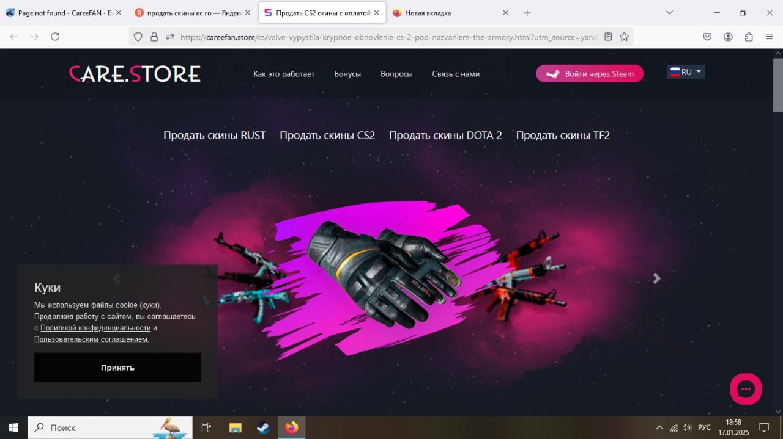Close the 'Продать CS2 скины' tab
The height and width of the screenshot is (439, 783).
pos(377,13)
